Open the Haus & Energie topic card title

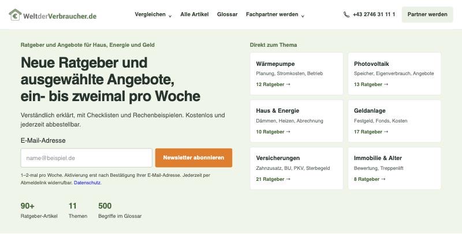(278, 110)
